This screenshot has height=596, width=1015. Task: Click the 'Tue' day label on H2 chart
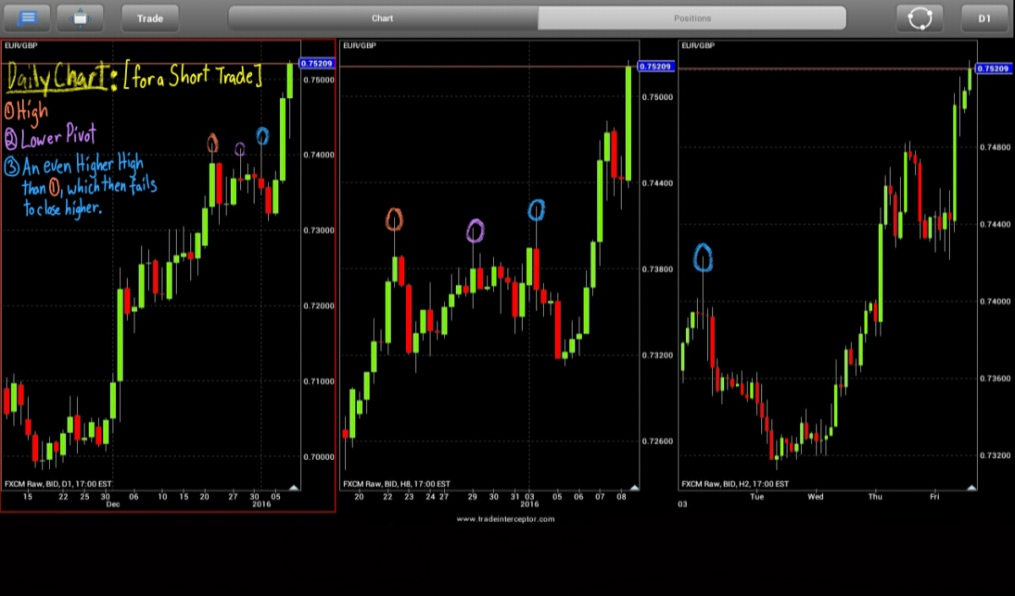(756, 497)
